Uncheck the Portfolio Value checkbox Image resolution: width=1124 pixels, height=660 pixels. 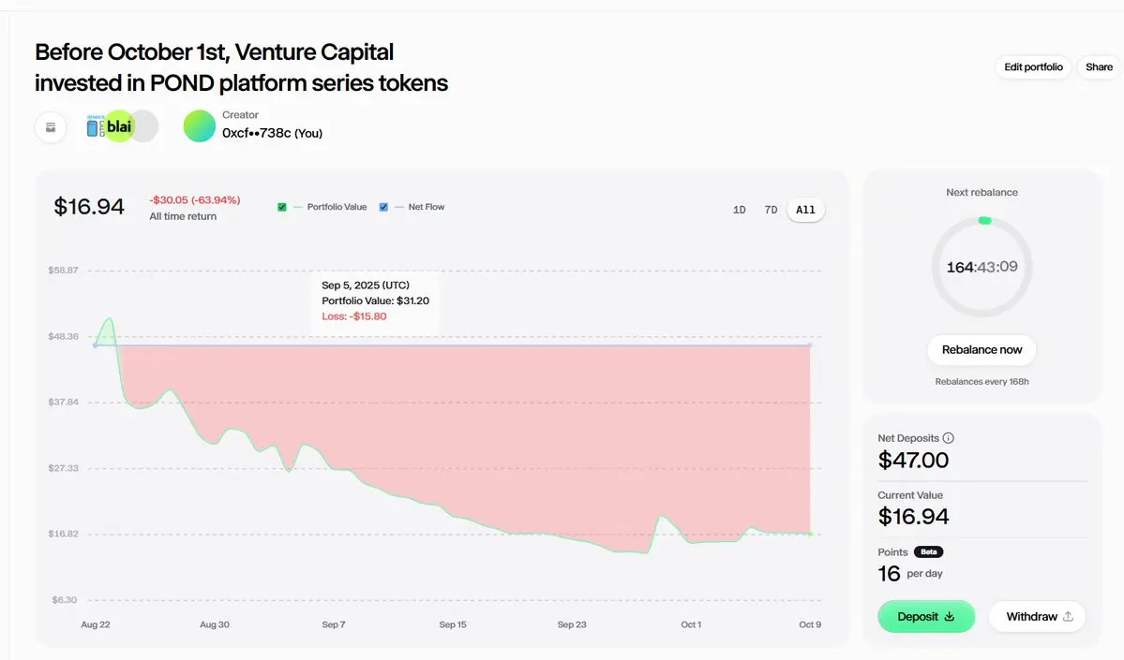coord(282,207)
